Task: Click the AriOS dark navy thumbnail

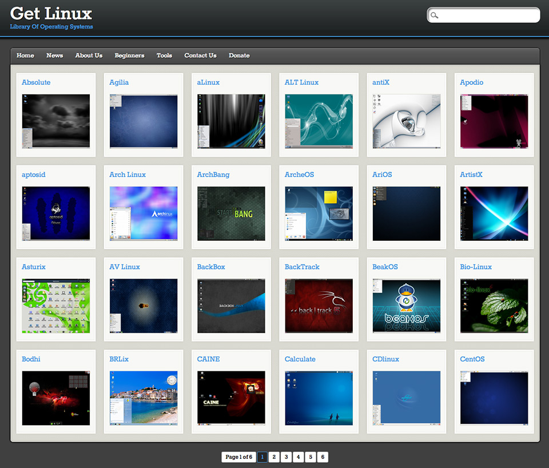Action: coord(407,213)
